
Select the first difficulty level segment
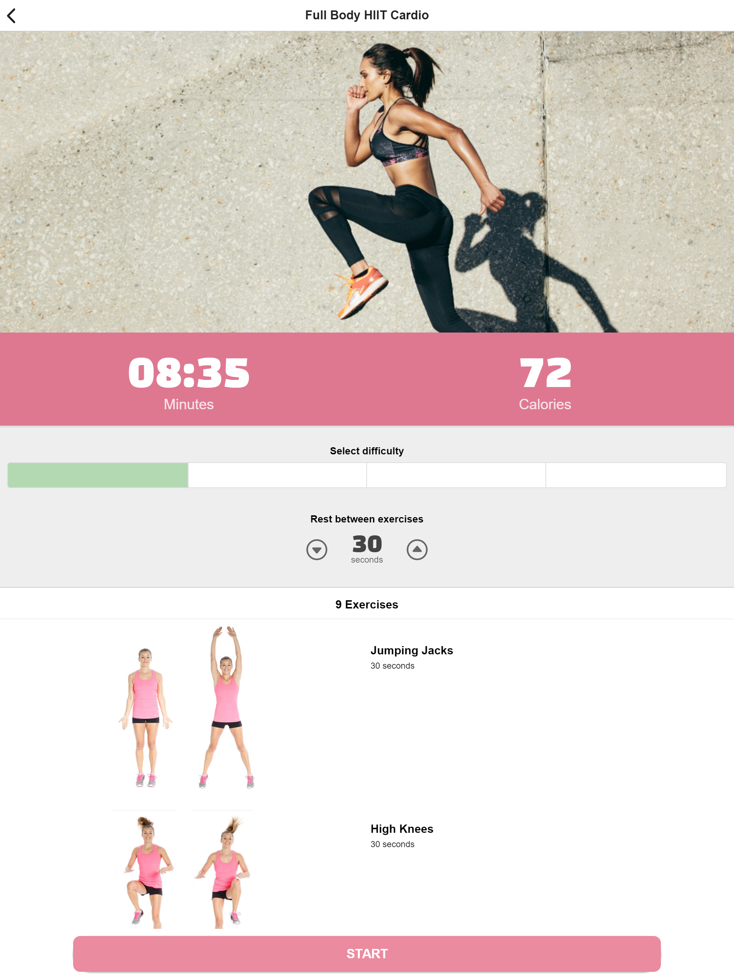(x=98, y=475)
